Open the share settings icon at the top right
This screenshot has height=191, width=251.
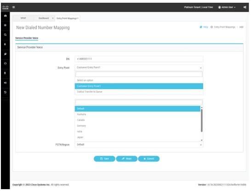(x=245, y=7)
